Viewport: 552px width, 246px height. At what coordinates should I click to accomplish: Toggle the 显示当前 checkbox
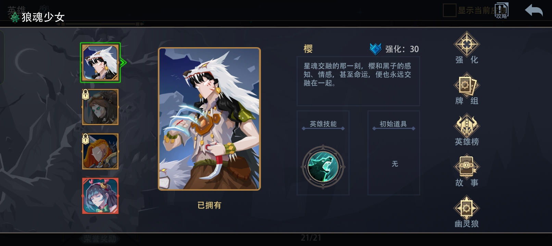click(449, 10)
